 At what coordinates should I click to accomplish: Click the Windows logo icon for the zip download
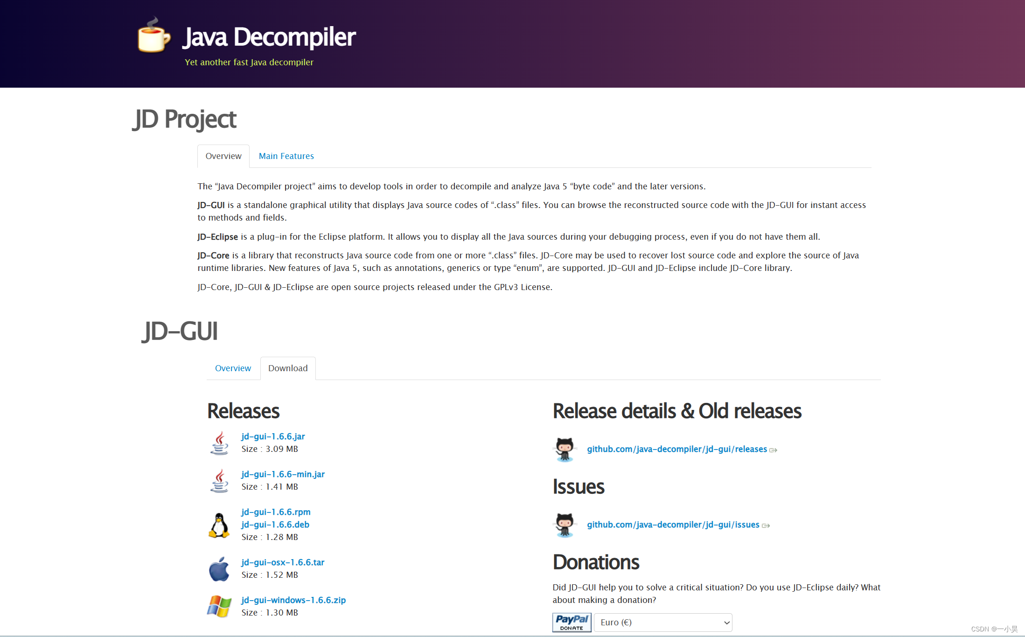pos(219,606)
